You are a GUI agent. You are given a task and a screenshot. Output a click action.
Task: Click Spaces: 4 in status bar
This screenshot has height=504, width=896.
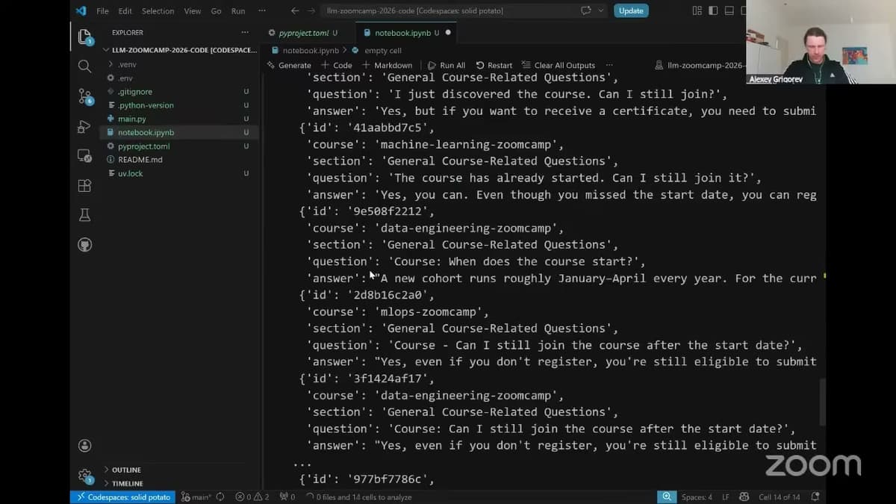click(697, 497)
